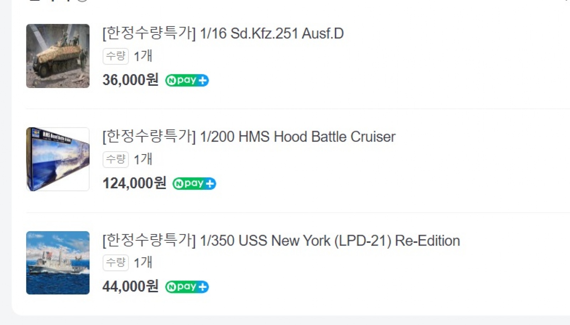Click the 1개 quantity for HMS Hood

click(x=143, y=159)
